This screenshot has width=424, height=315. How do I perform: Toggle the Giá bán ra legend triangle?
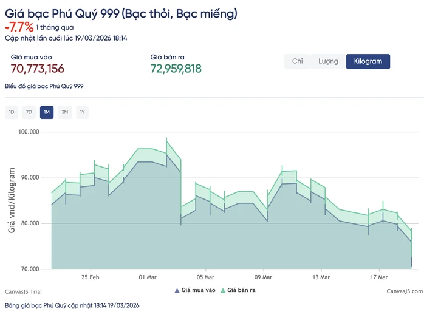[223, 290]
